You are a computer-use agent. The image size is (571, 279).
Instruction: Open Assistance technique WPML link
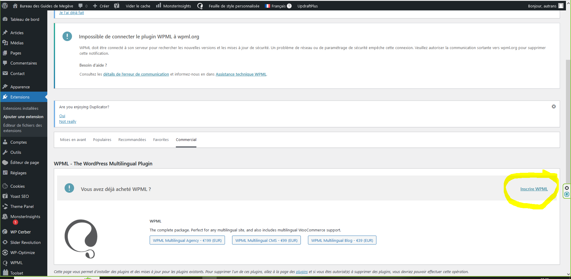(x=241, y=74)
